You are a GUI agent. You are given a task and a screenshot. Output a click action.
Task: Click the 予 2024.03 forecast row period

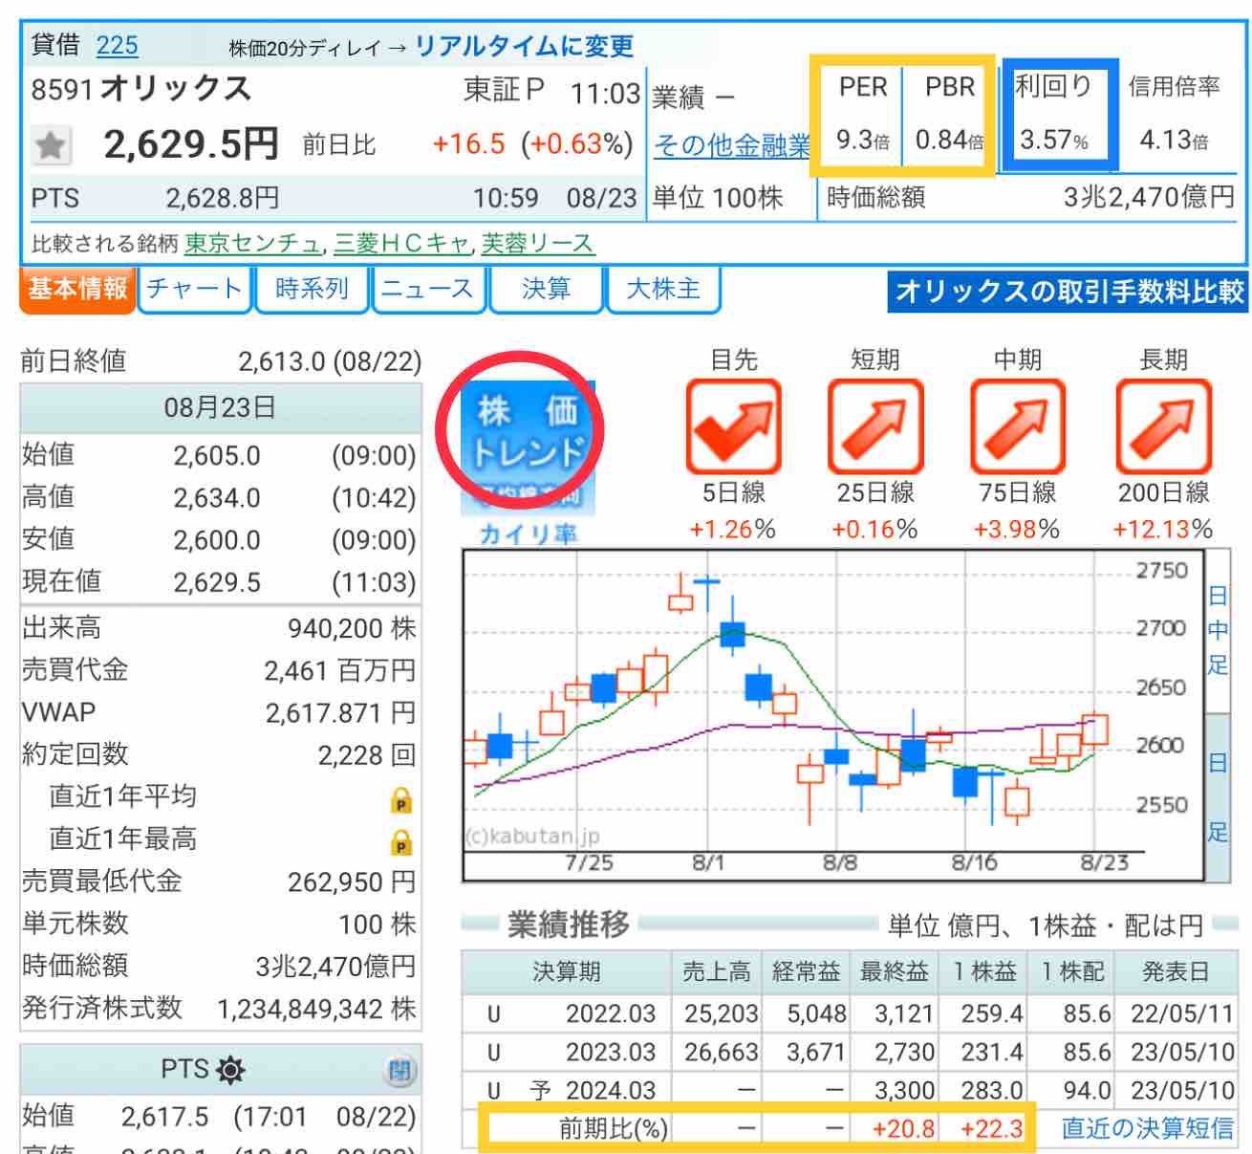click(594, 1091)
